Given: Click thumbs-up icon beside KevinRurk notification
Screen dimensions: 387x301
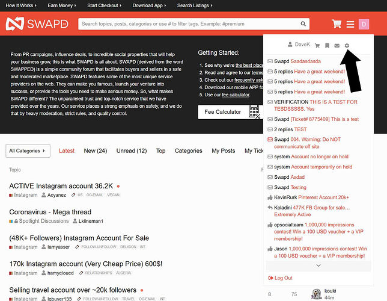Looking at the screenshot, I should [270, 197].
